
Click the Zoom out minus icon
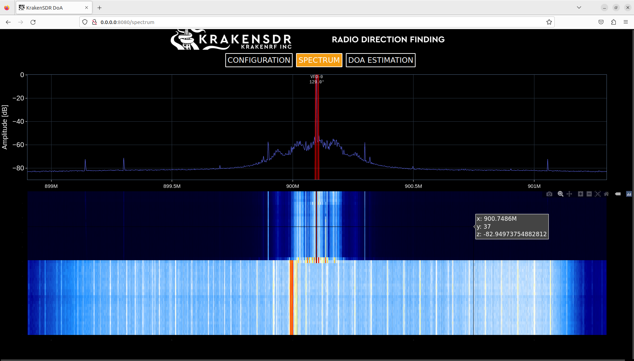point(589,194)
